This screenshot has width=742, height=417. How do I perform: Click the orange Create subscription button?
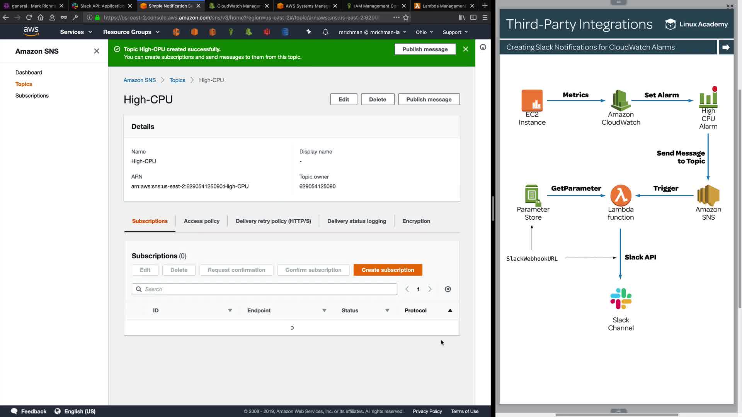pyautogui.click(x=388, y=270)
